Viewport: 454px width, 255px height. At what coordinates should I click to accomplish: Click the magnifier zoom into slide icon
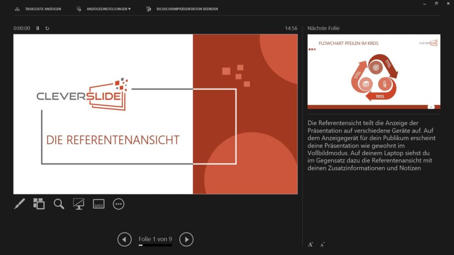point(59,204)
